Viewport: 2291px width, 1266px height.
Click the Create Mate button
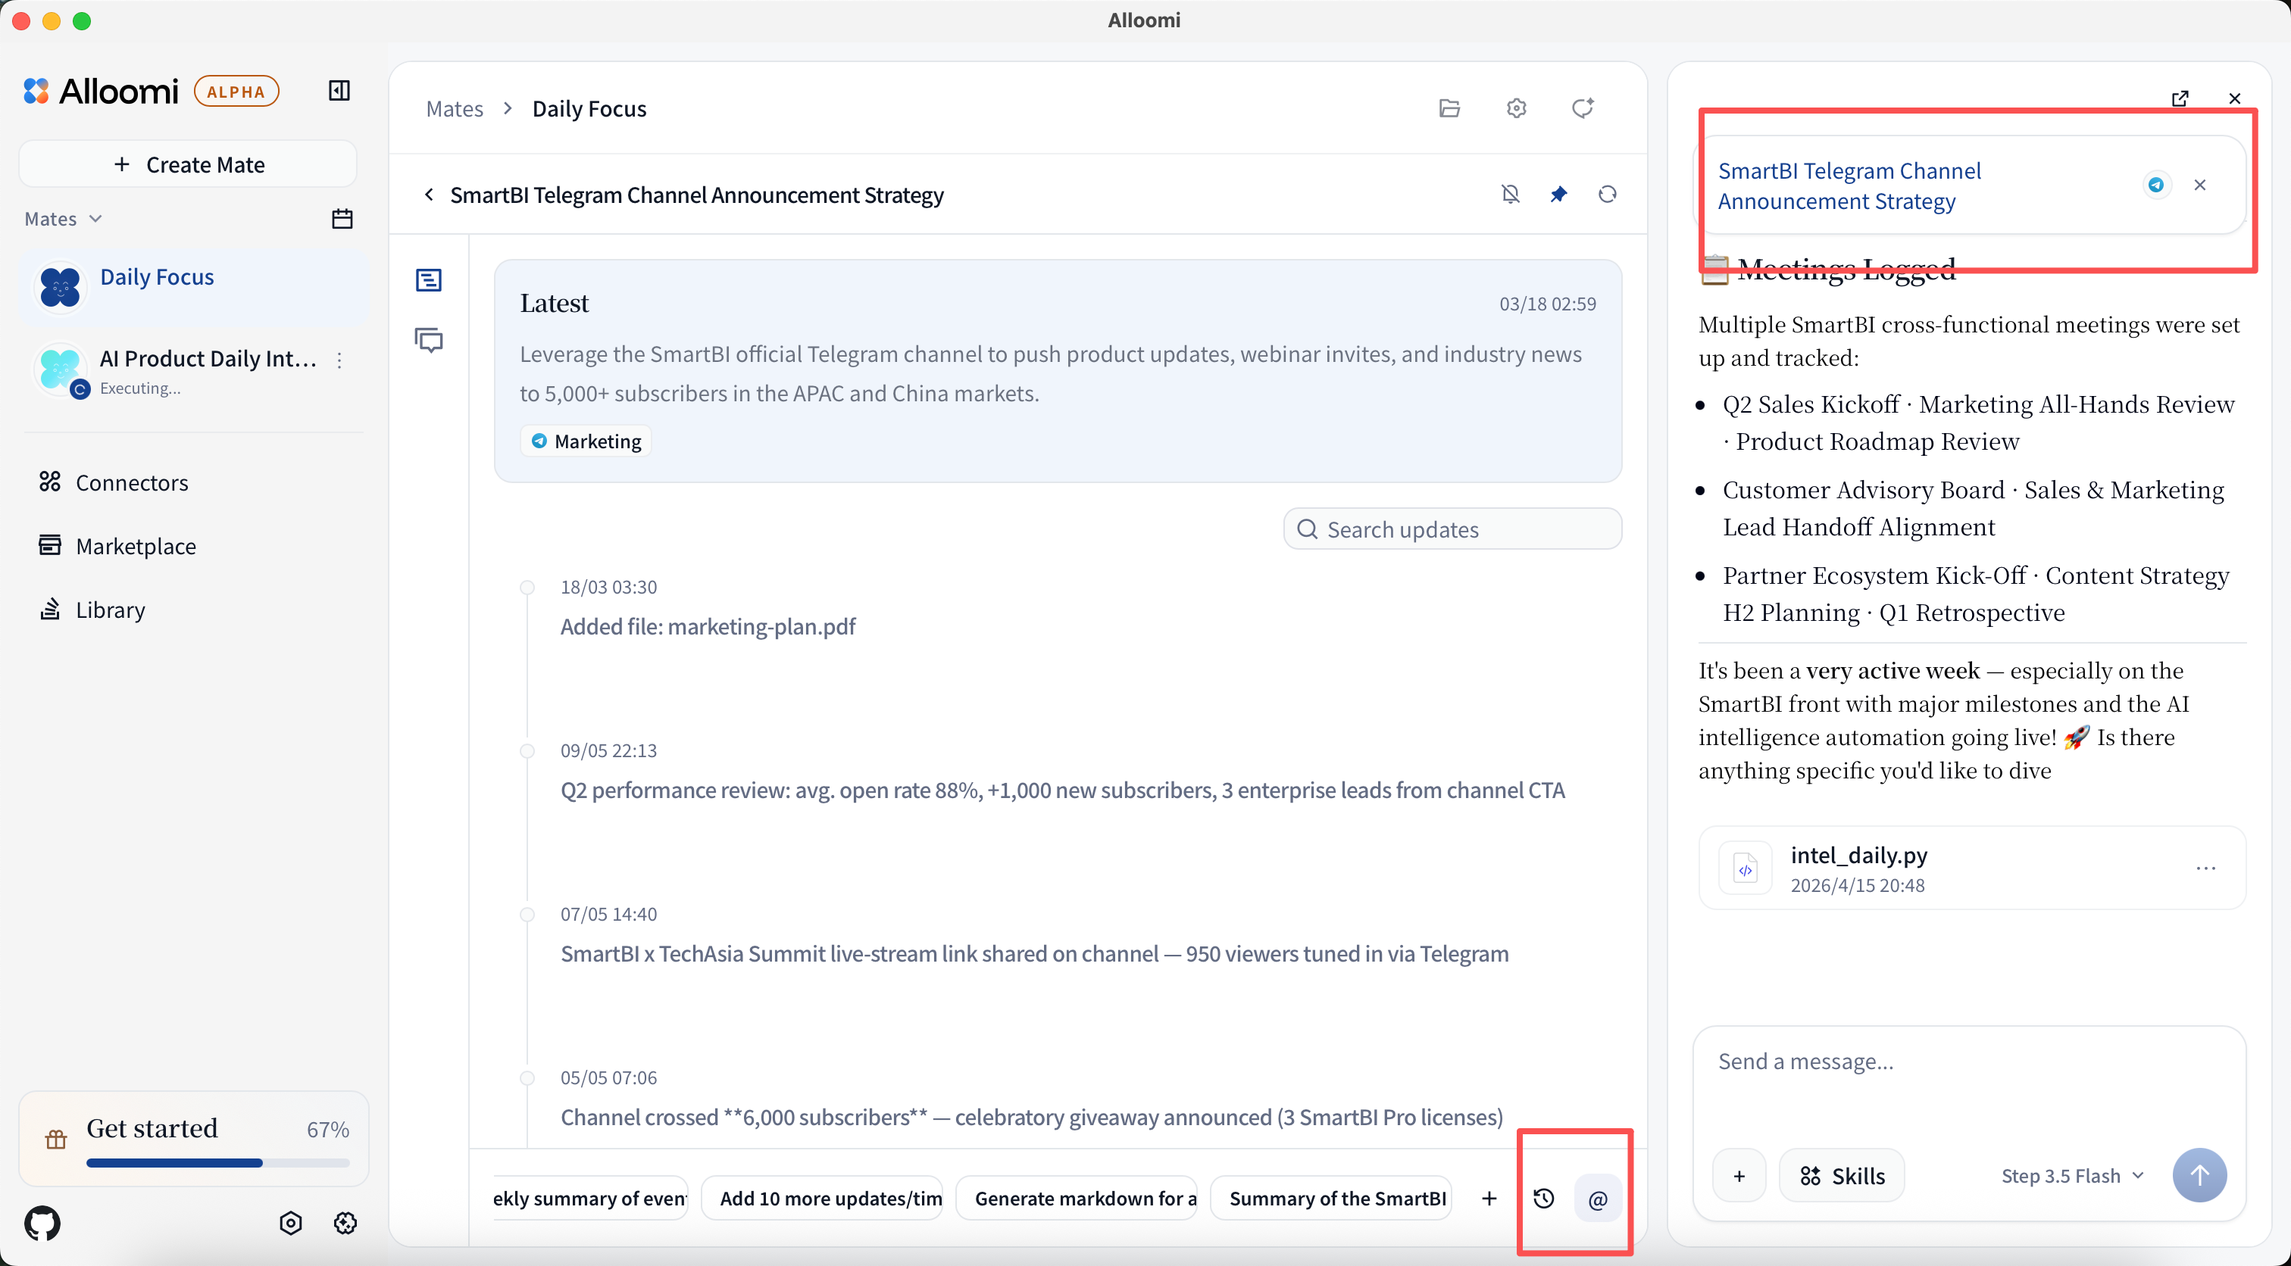(188, 164)
